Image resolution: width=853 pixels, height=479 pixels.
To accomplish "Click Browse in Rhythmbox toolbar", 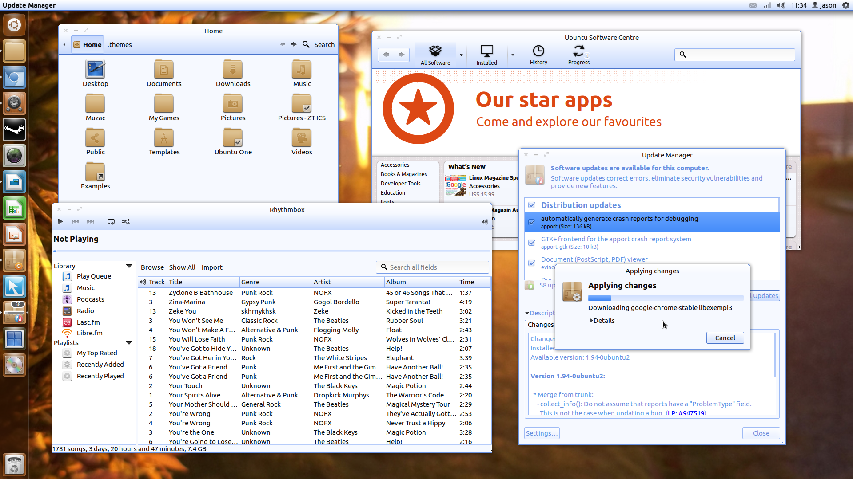I will 152,267.
